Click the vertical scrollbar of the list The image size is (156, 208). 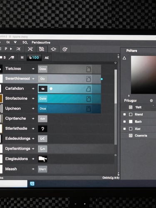[x=116, y=107]
